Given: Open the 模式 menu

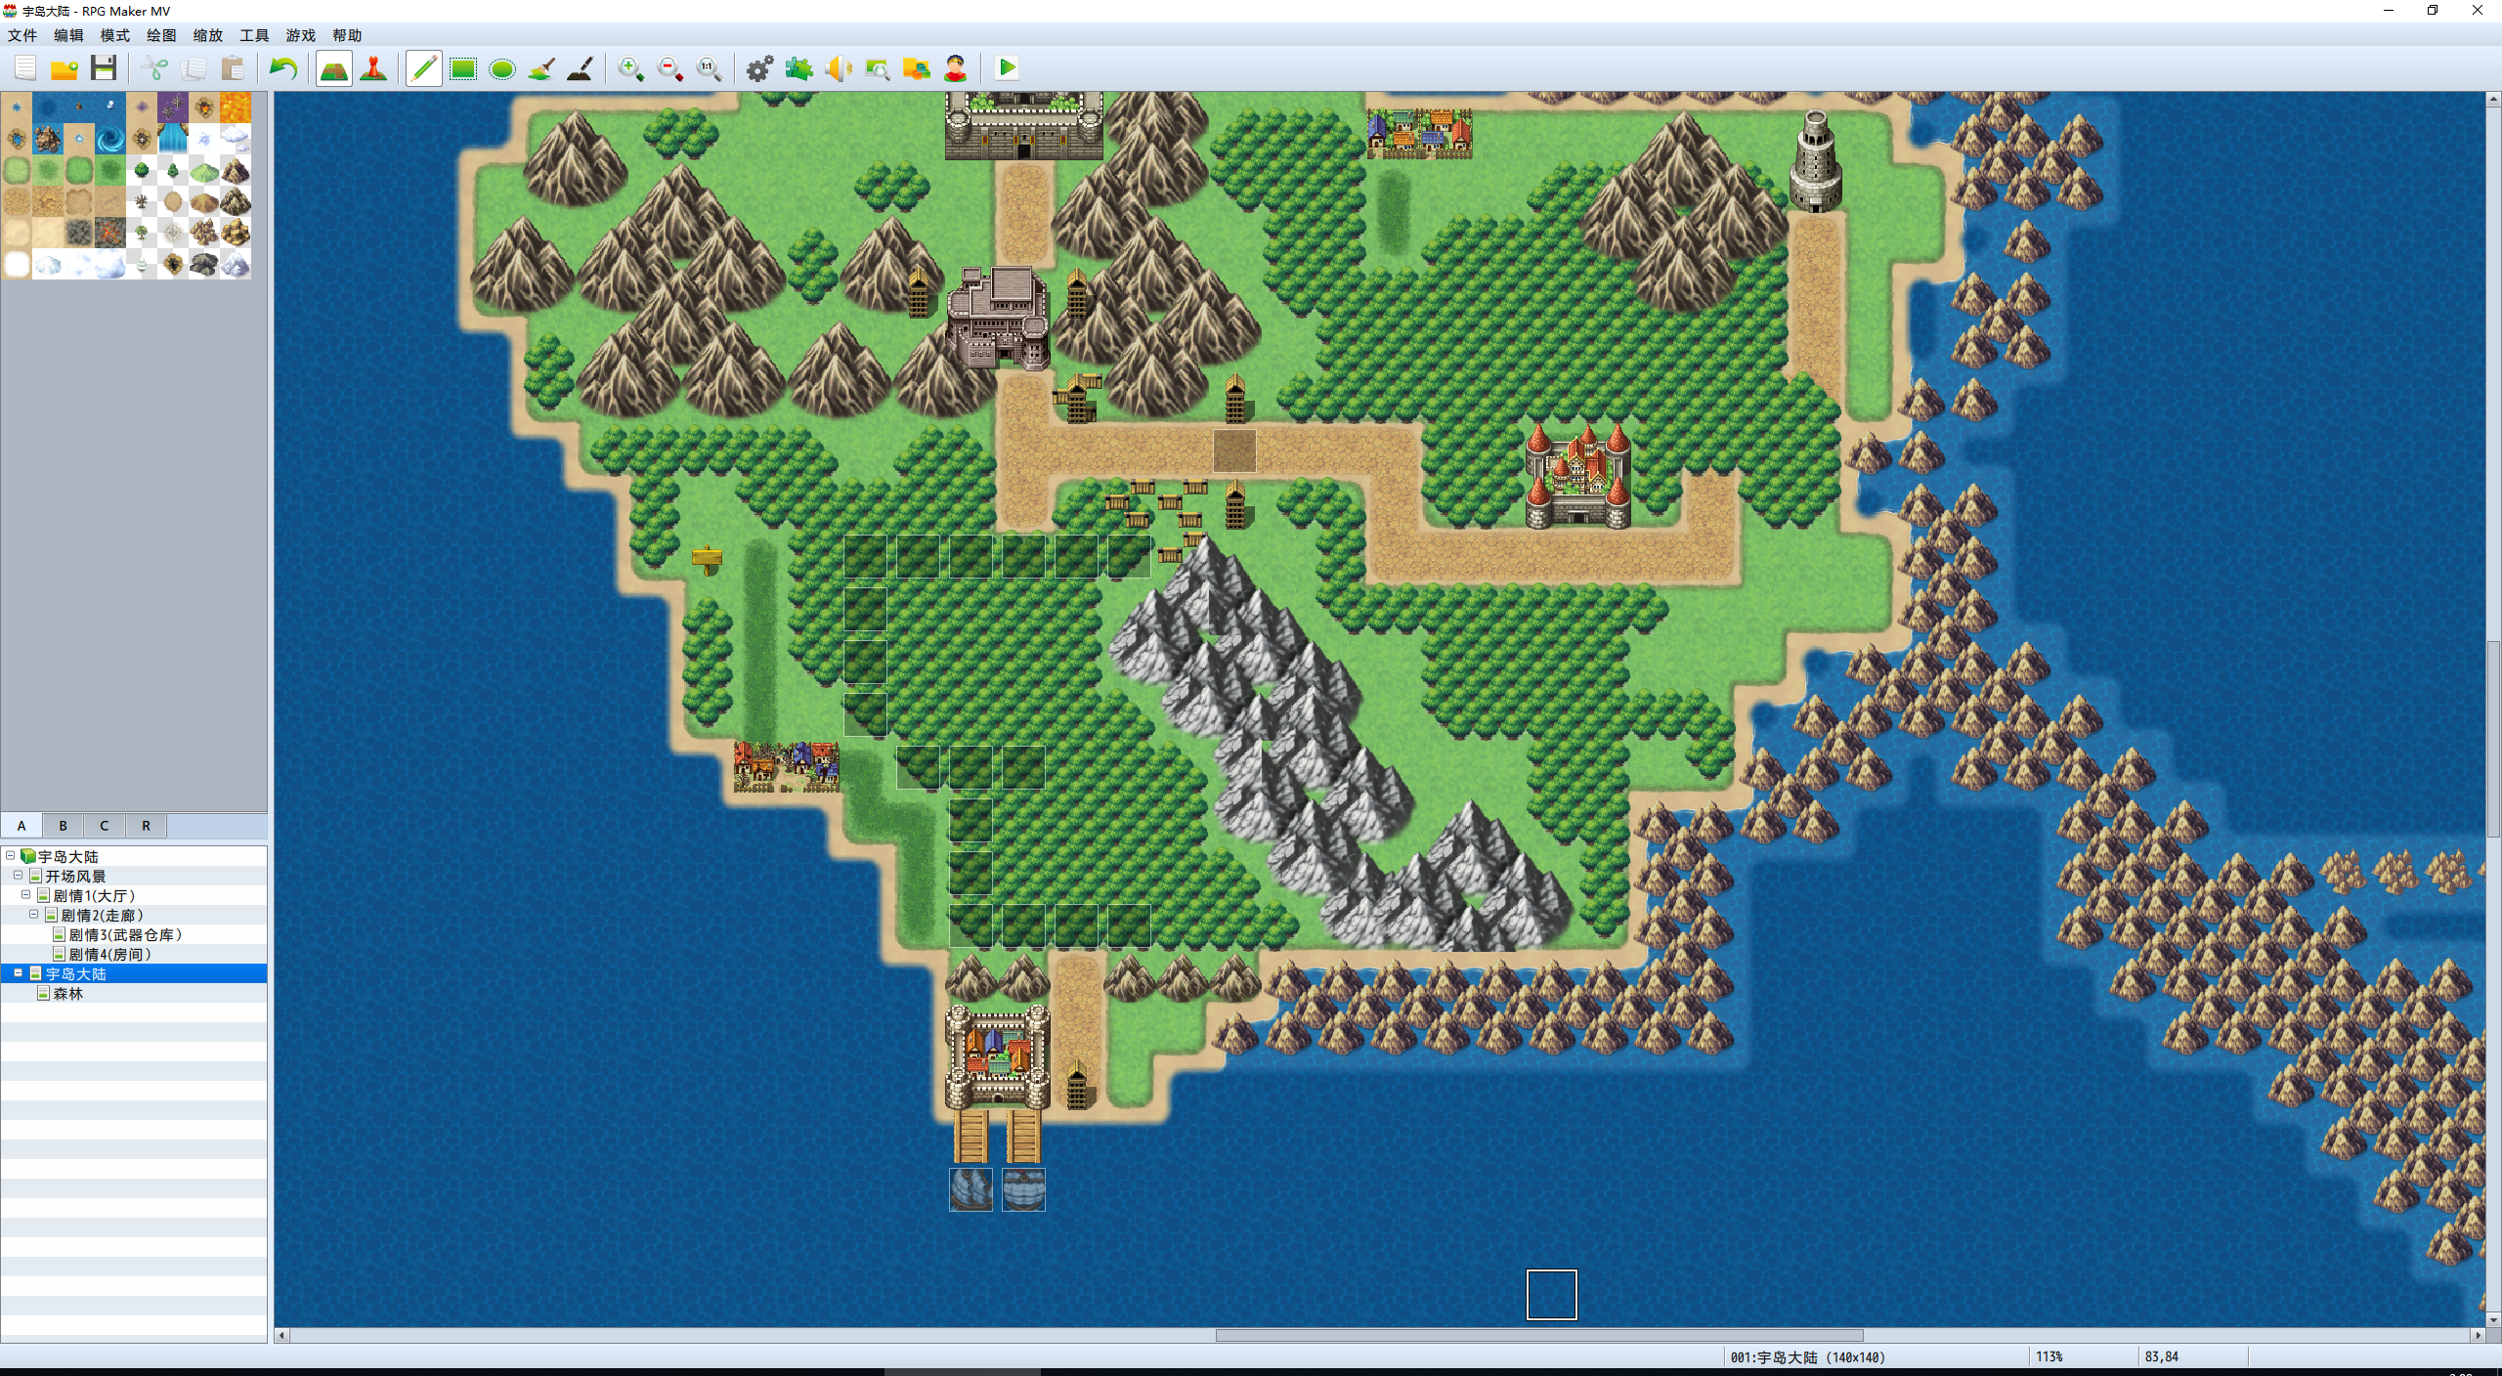Looking at the screenshot, I should tap(115, 35).
